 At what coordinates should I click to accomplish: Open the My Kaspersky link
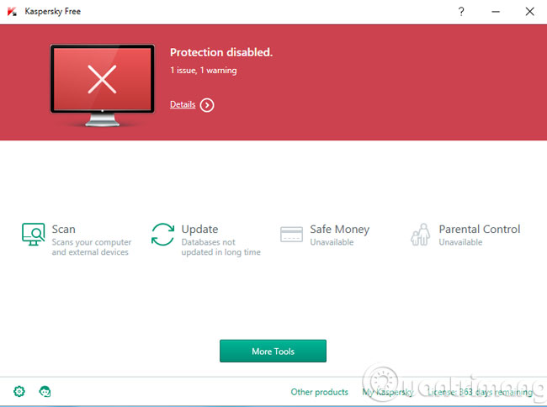point(388,392)
